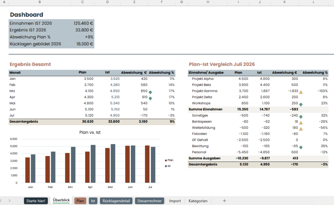The width and height of the screenshot is (334, 205).
Task: Click the green arrow icon in Bewirtung row
Action: (301, 147)
